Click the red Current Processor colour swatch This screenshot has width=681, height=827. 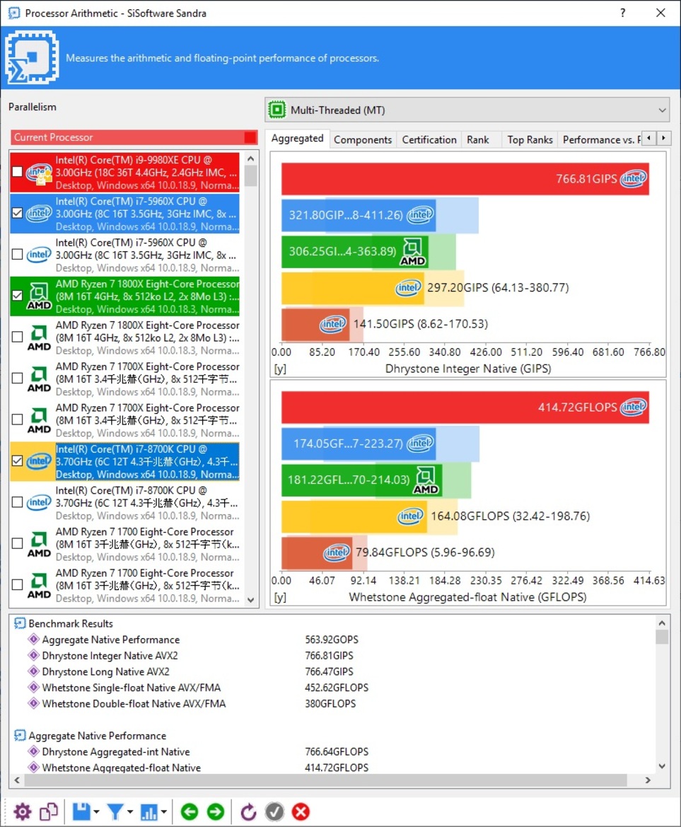tap(250, 138)
